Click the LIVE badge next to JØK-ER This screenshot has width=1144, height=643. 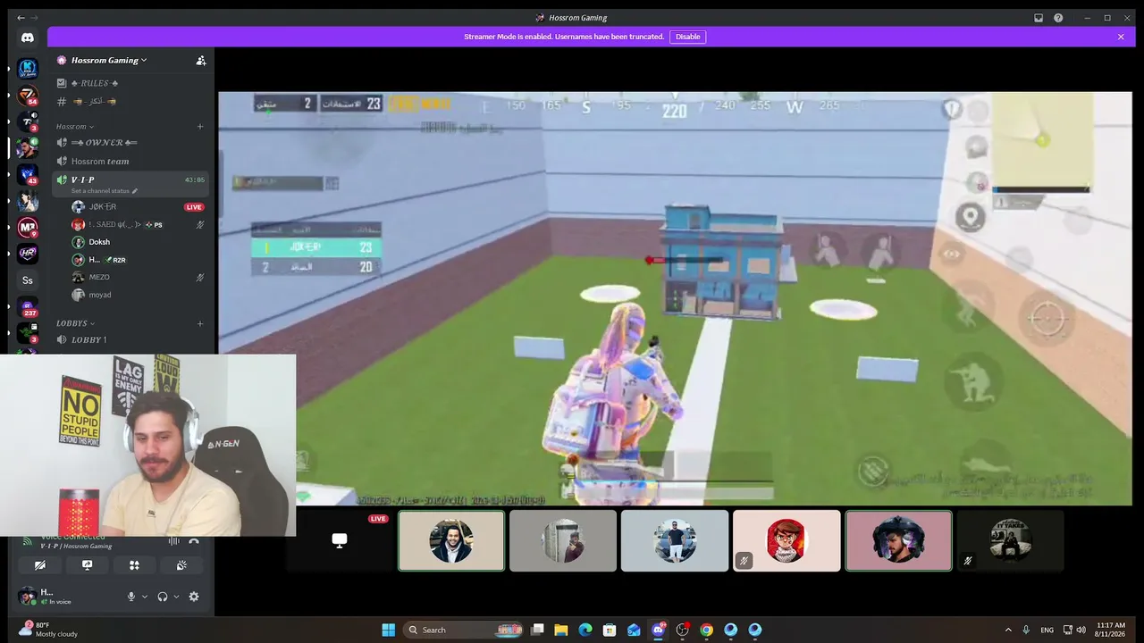(x=194, y=207)
